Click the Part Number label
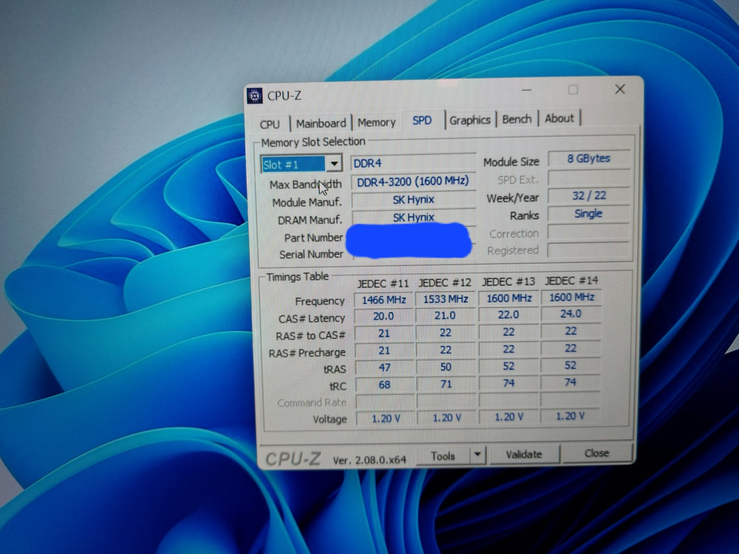 [314, 238]
